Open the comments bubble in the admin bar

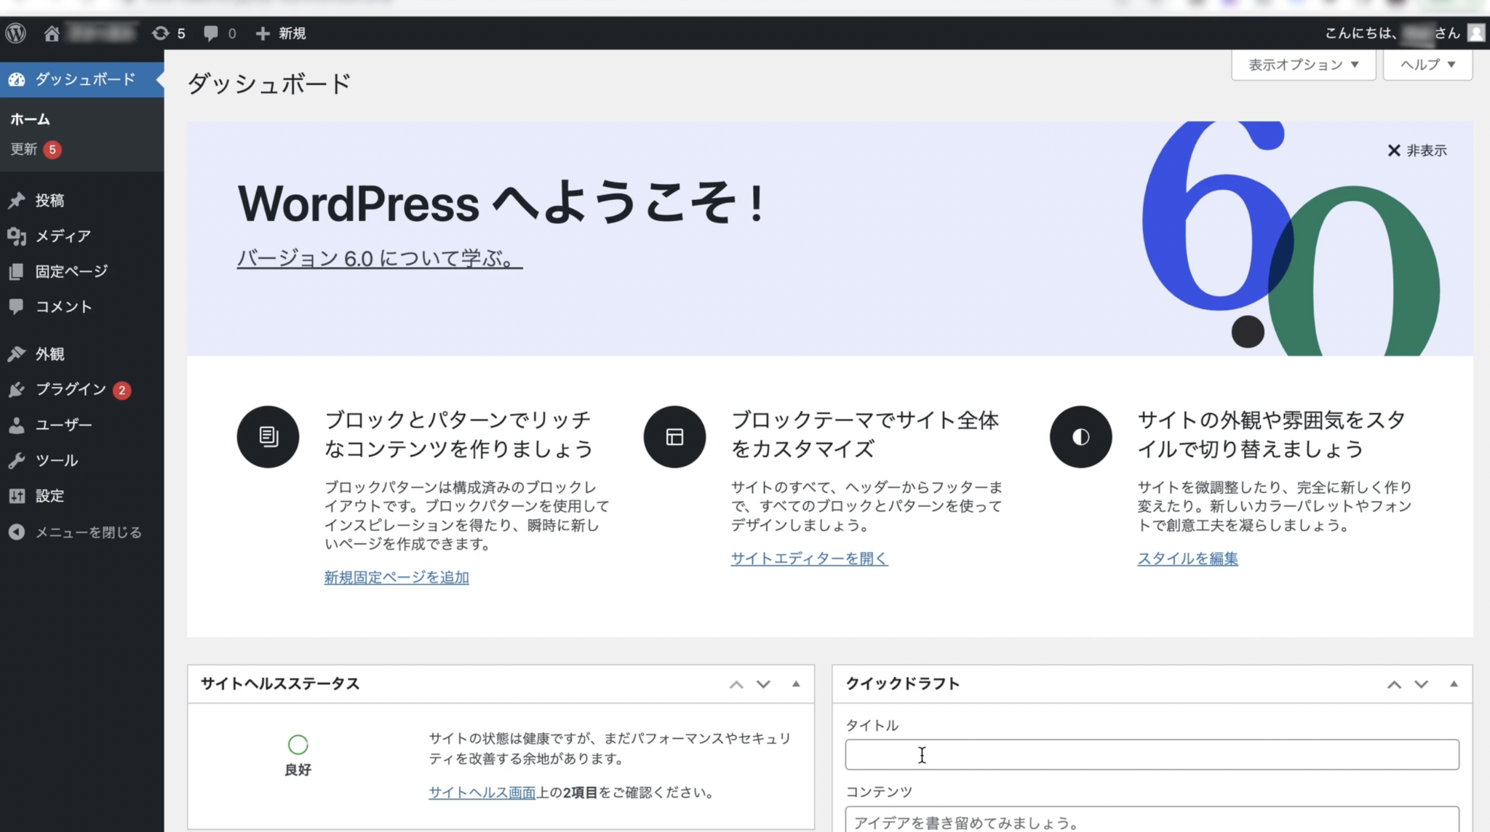coord(211,33)
